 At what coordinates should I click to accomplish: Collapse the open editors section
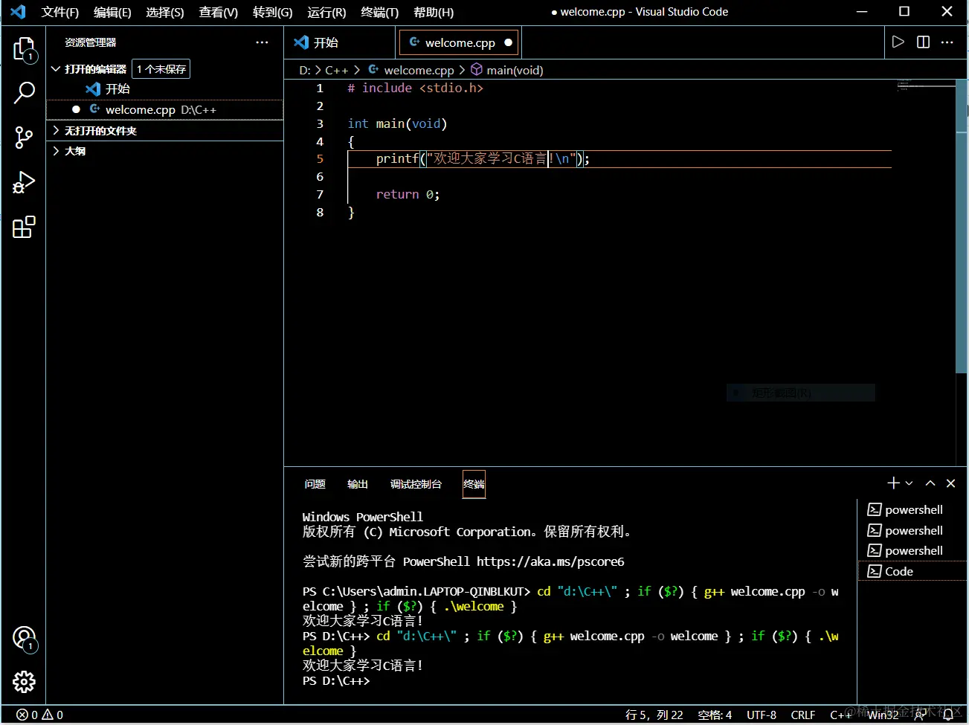[x=56, y=69]
